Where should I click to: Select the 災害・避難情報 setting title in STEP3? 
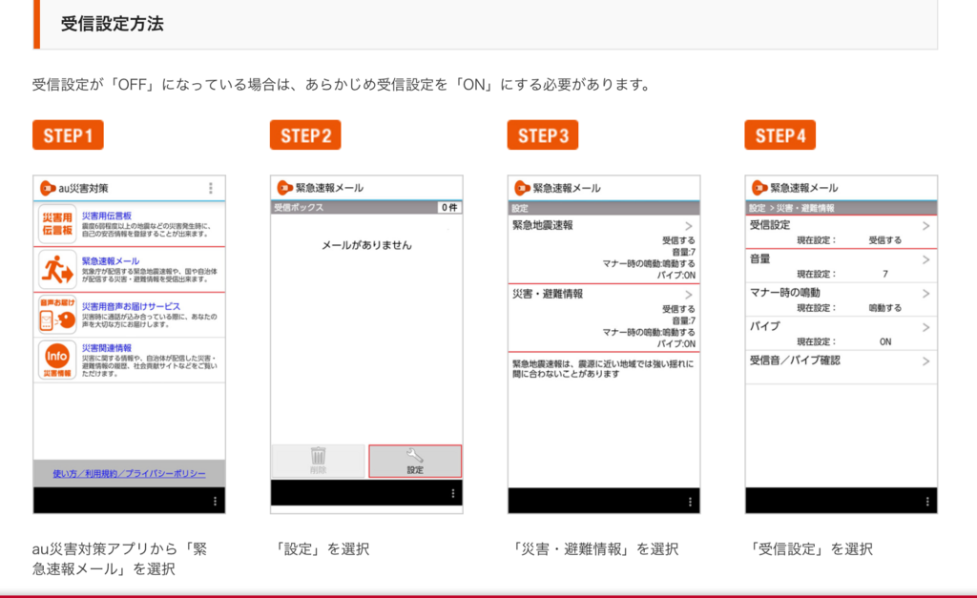(x=548, y=294)
